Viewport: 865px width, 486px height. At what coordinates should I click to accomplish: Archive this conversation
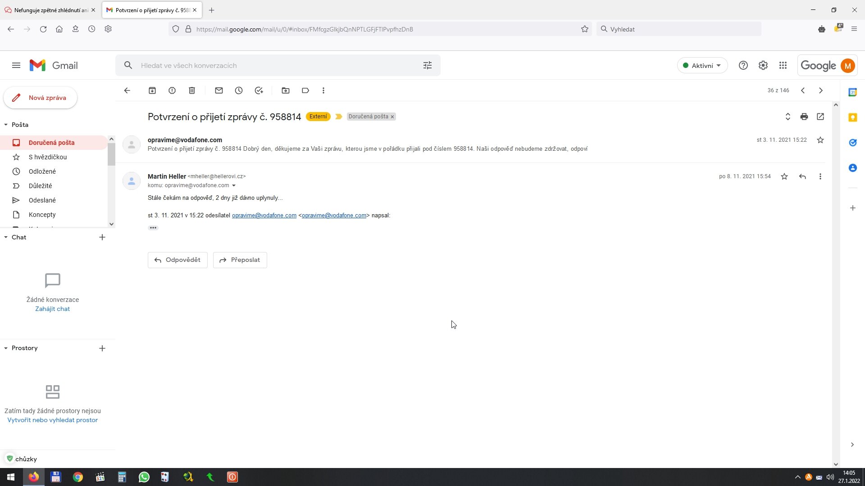point(152,90)
